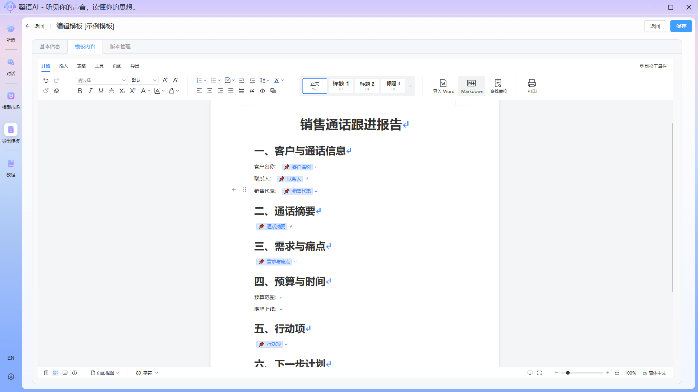This screenshot has height=392, width=698.
Task: Enter fullscreen mode from status bar
Action: tap(539, 373)
